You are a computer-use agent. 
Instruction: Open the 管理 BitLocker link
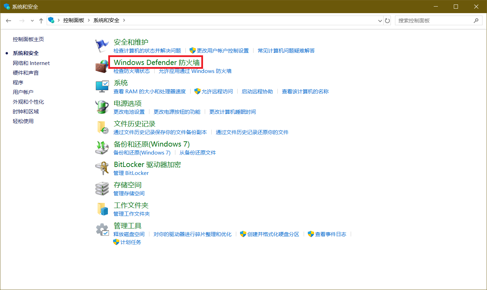[131, 173]
